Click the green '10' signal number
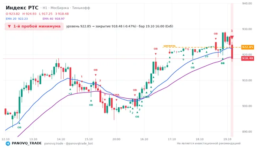This screenshot has height=148, width=263. [x=206, y=56]
